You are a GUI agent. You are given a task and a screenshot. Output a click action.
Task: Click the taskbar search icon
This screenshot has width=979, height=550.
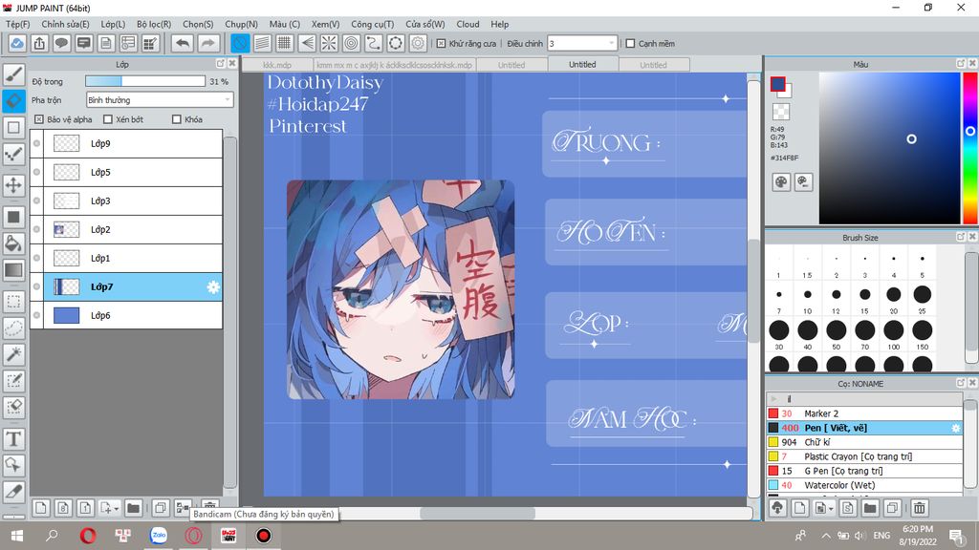(52, 536)
